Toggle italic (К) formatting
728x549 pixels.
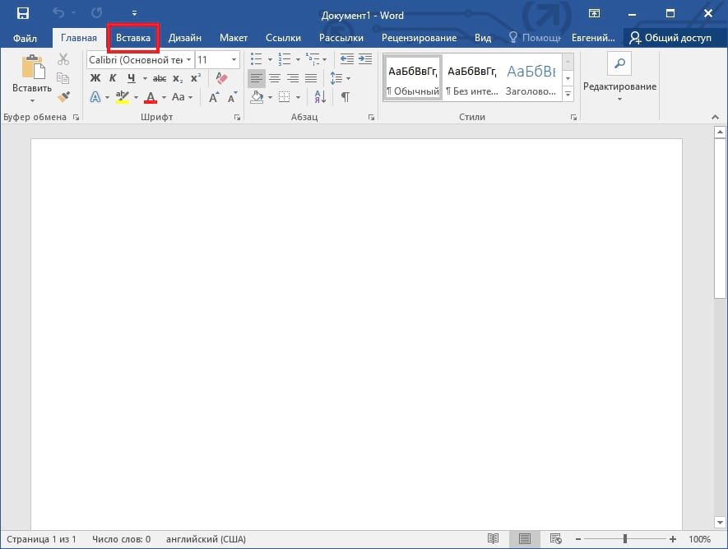pyautogui.click(x=113, y=78)
